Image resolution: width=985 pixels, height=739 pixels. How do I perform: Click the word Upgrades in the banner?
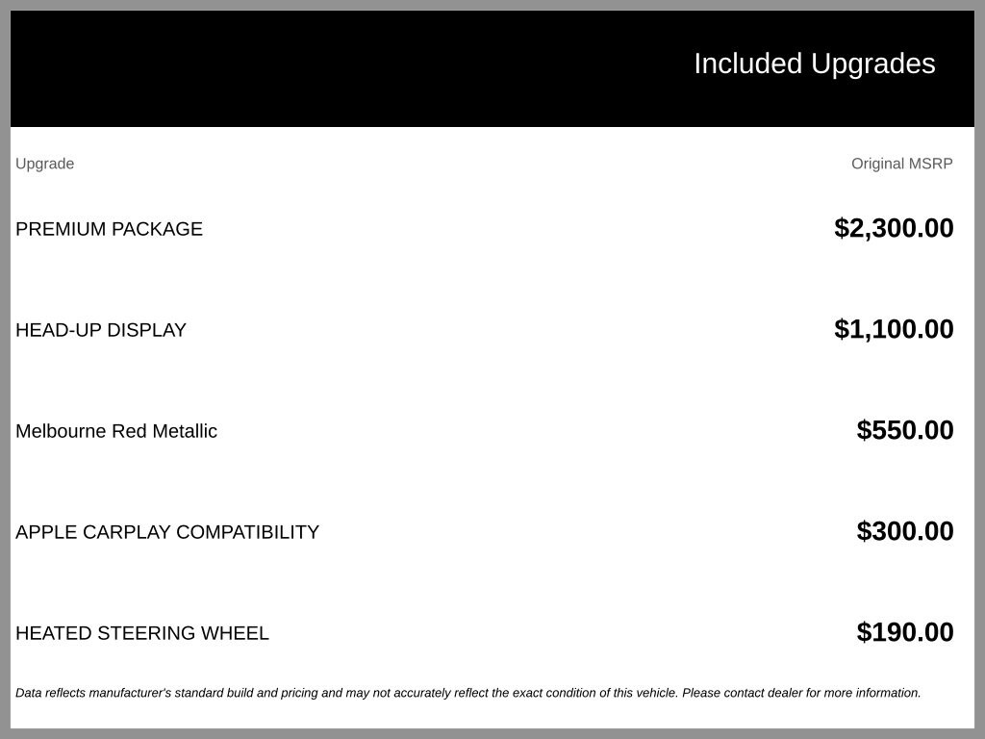click(x=873, y=64)
